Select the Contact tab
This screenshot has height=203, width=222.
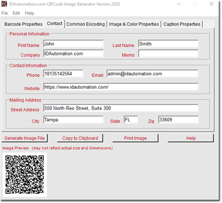point(54,23)
